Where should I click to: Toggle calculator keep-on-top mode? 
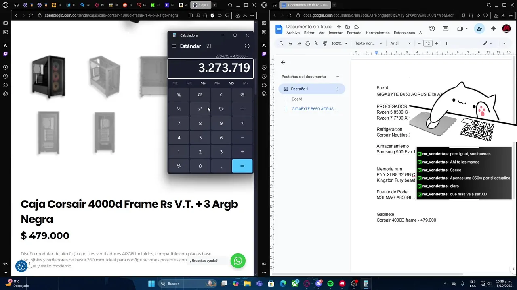[209, 46]
